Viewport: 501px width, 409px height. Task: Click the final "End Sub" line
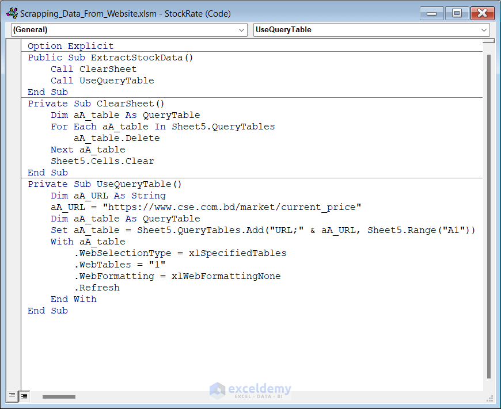48,310
